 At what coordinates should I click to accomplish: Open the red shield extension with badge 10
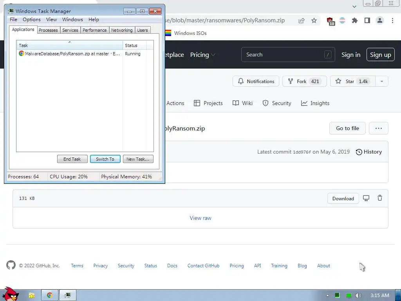pyautogui.click(x=331, y=21)
